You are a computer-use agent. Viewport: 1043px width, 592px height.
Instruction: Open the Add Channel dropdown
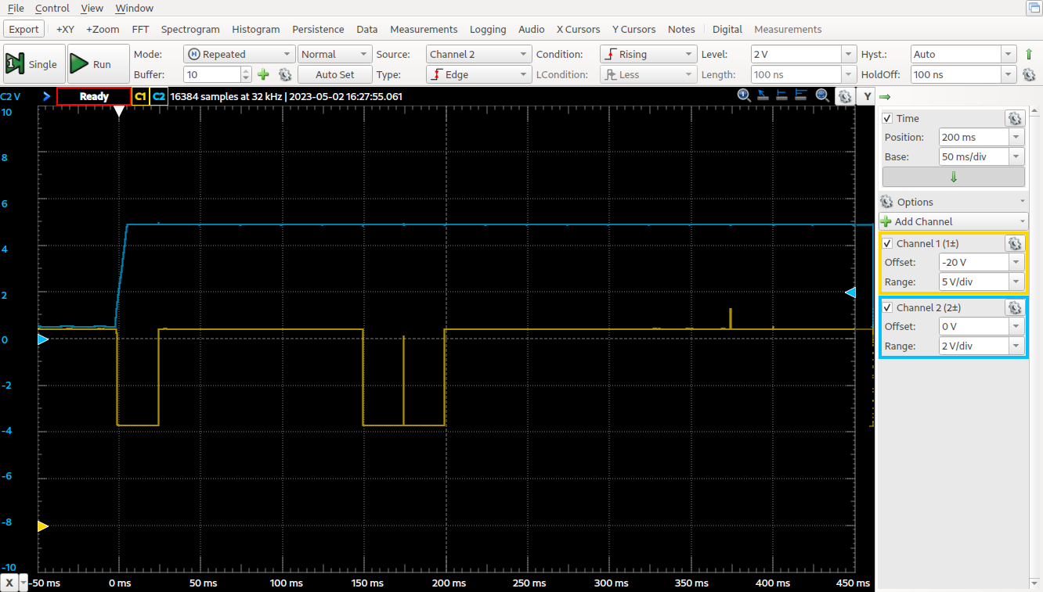coord(953,221)
